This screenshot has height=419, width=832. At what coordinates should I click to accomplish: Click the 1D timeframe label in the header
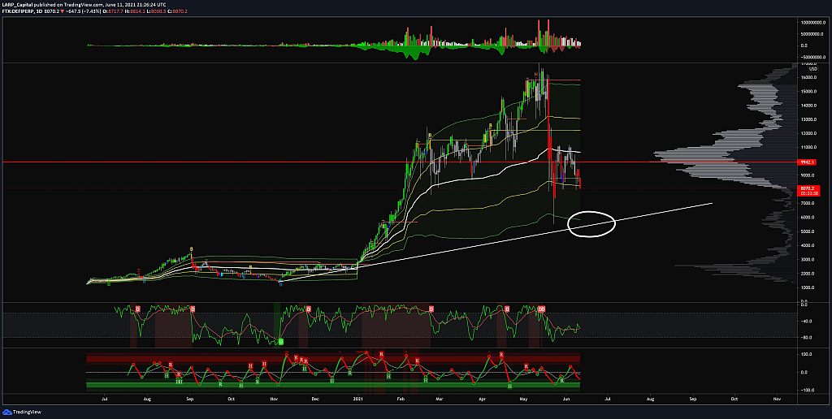[37, 11]
